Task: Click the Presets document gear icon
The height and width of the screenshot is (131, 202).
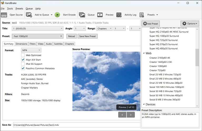Action: click(x=142, y=15)
